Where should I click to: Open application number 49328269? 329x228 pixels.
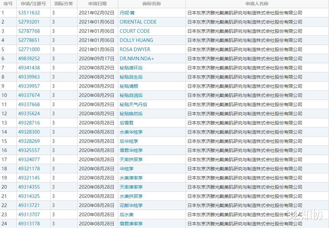pyautogui.click(x=29, y=141)
